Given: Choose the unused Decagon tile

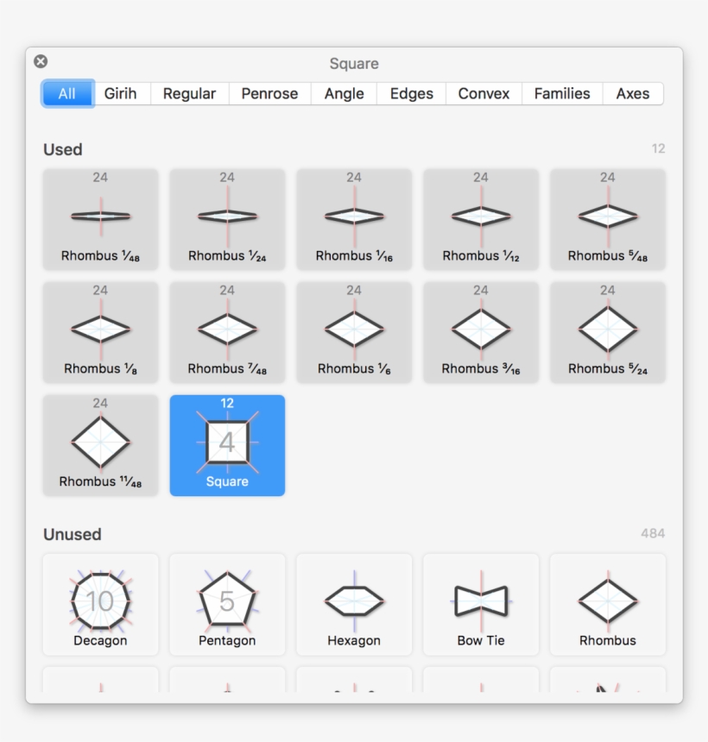Looking at the screenshot, I should pos(100,604).
